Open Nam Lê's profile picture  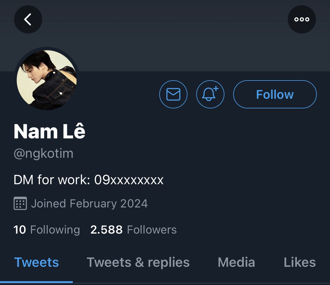point(47,80)
